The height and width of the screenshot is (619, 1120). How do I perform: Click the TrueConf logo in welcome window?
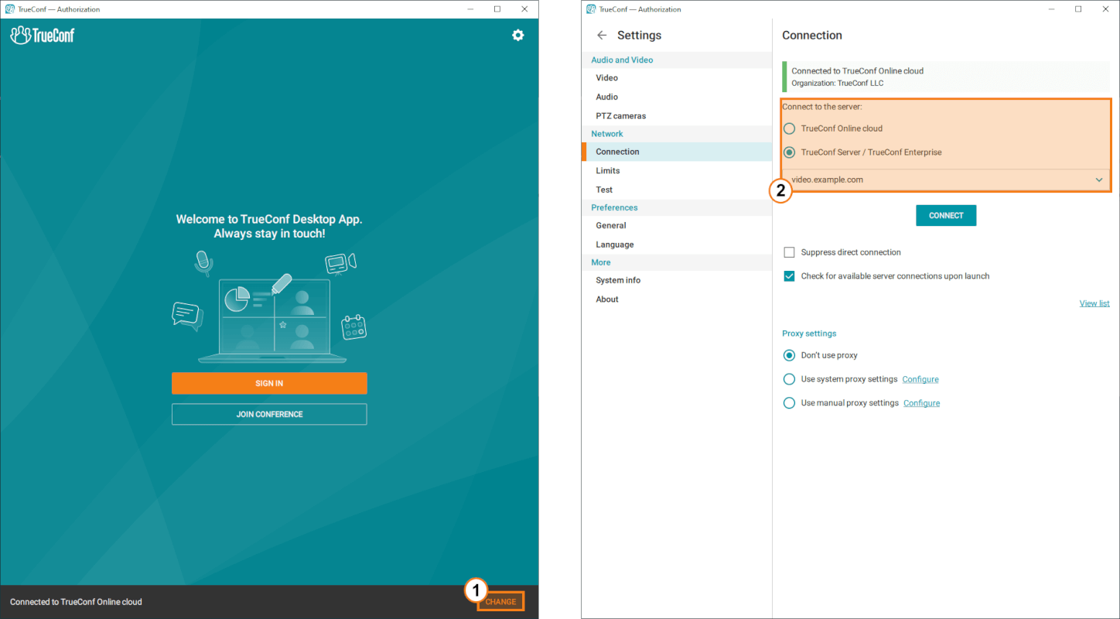pos(43,35)
